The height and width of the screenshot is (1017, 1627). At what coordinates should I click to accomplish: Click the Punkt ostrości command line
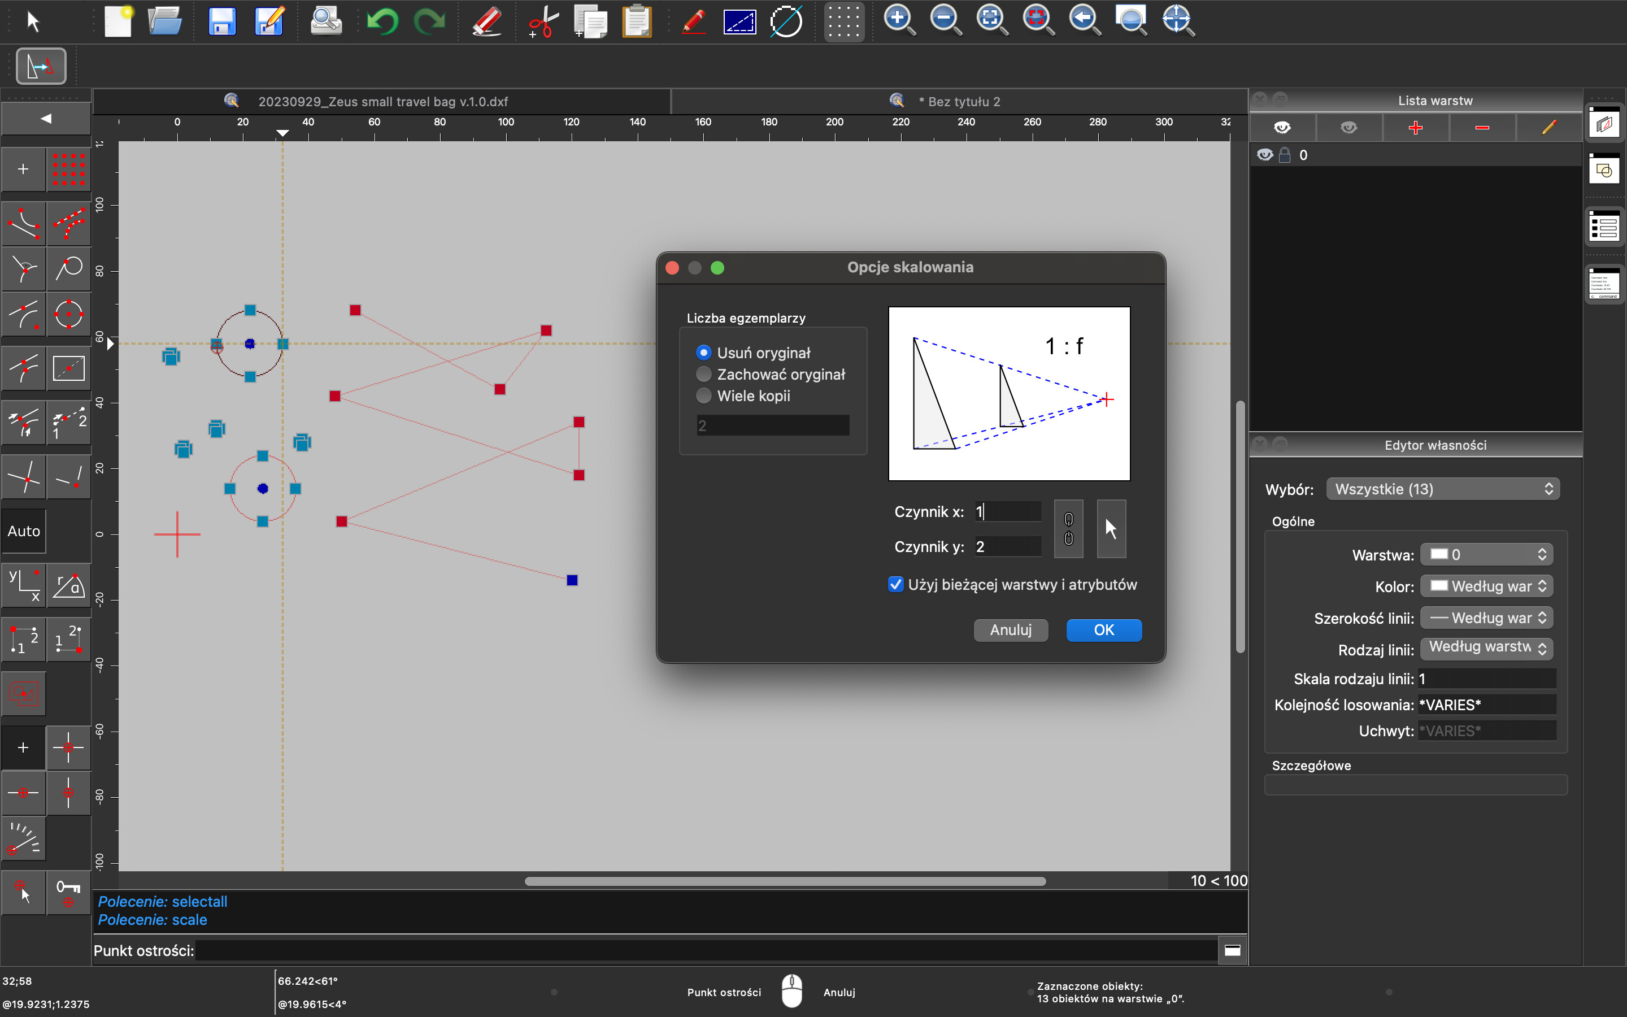tap(706, 950)
